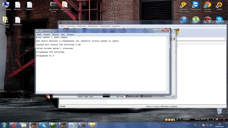This screenshot has height=128, width=228.
Task: Open the Windows Start menu
Action: 4,125
